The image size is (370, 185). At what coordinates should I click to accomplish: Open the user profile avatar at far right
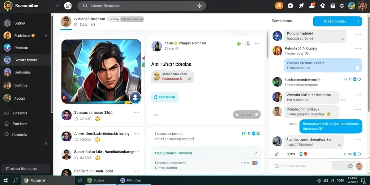coord(362,6)
